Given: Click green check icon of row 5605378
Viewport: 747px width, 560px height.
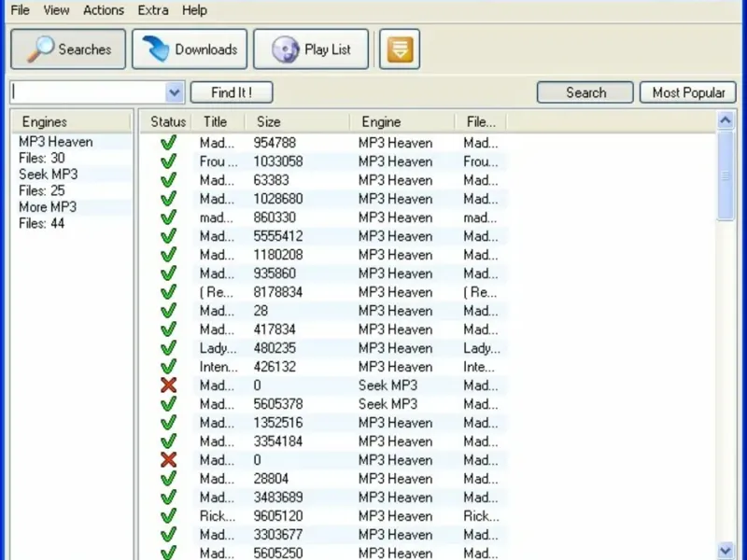Looking at the screenshot, I should (168, 404).
